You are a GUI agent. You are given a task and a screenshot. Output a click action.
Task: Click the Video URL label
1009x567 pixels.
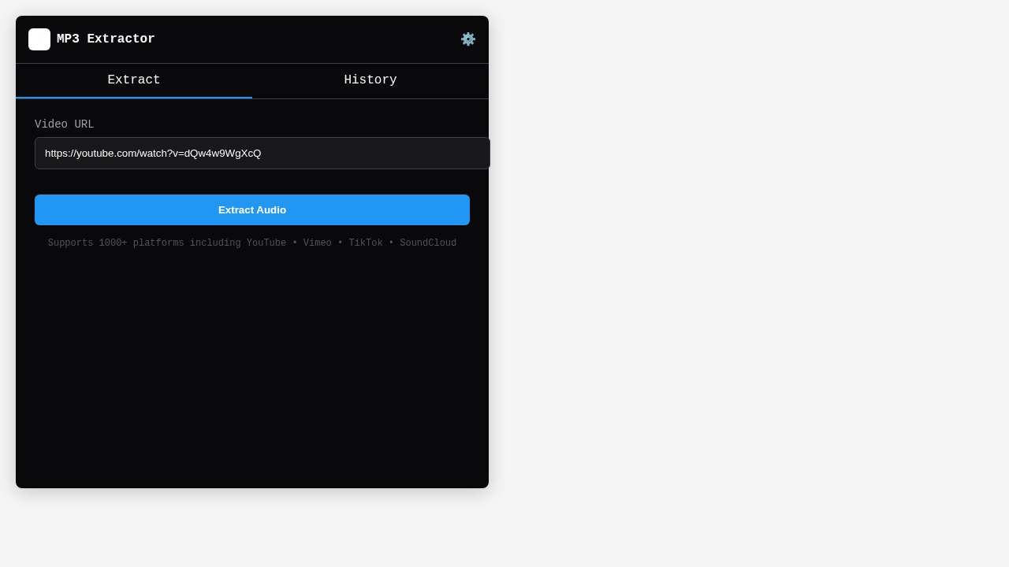point(64,124)
